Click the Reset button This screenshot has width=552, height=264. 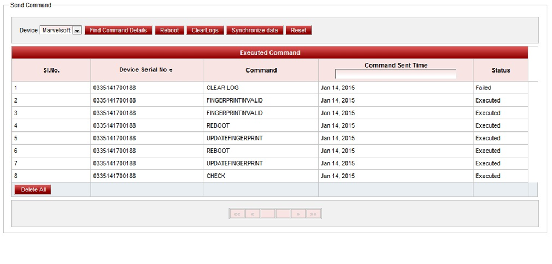(x=298, y=31)
